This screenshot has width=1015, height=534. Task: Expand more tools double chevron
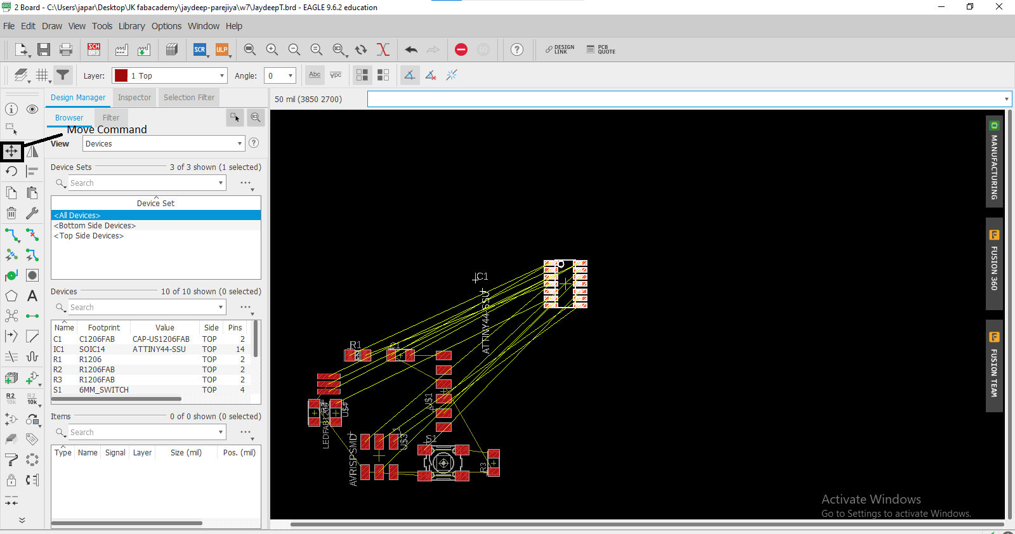click(22, 519)
